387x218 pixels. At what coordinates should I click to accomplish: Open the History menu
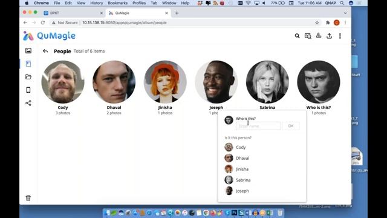pyautogui.click(x=97, y=3)
